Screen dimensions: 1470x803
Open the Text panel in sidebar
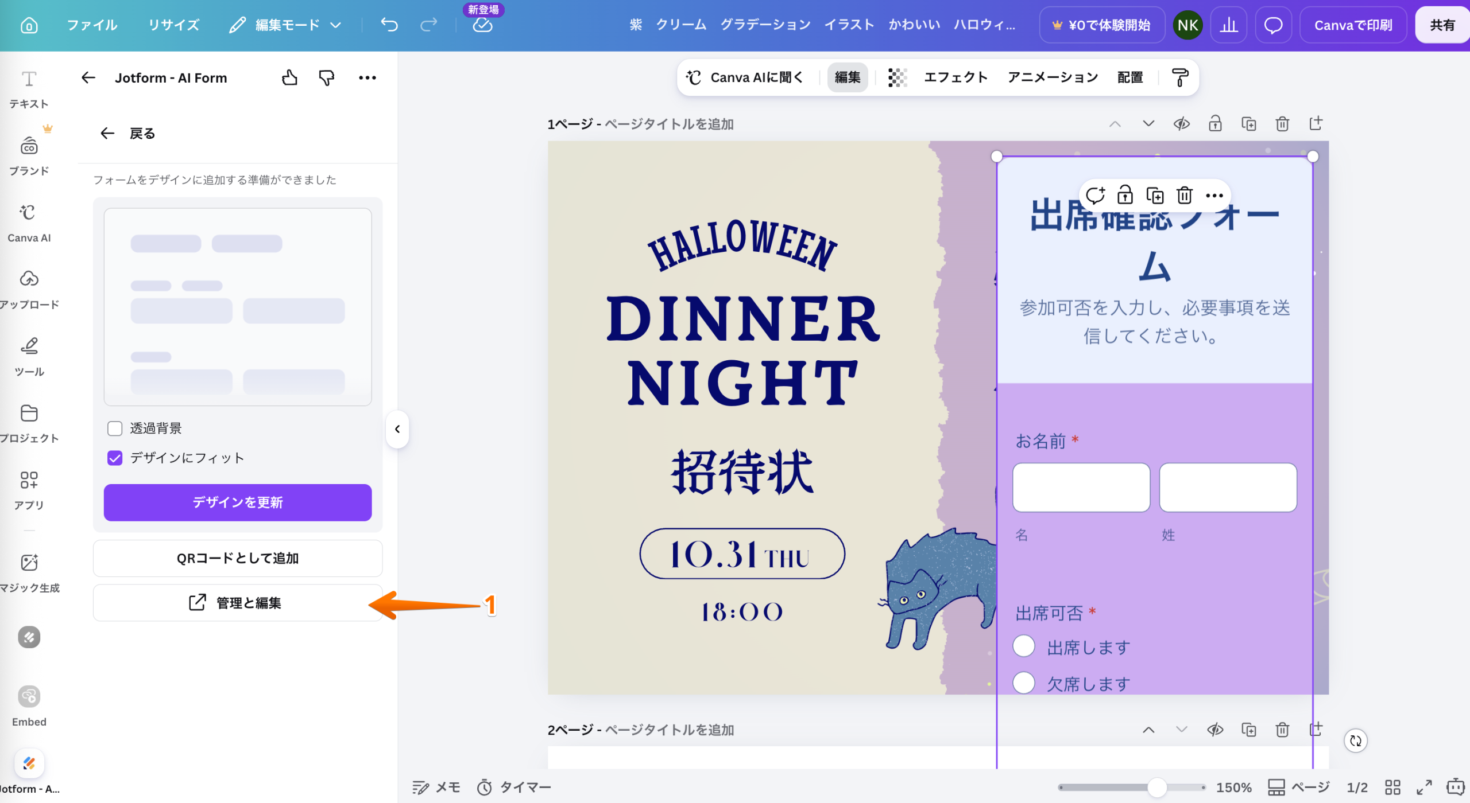coord(29,89)
